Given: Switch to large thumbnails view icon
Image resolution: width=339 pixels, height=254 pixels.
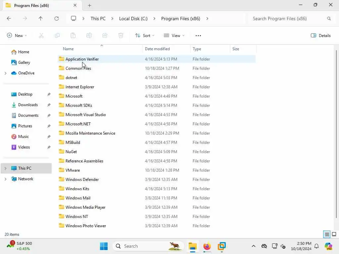Looking at the screenshot, I should pos(334,234).
